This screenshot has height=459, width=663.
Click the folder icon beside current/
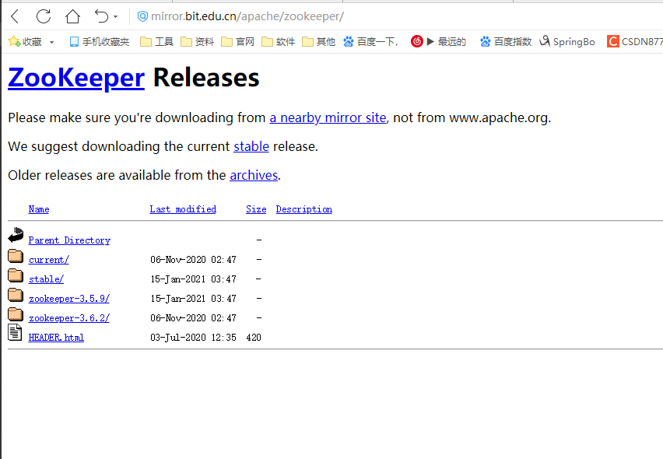pyautogui.click(x=16, y=256)
